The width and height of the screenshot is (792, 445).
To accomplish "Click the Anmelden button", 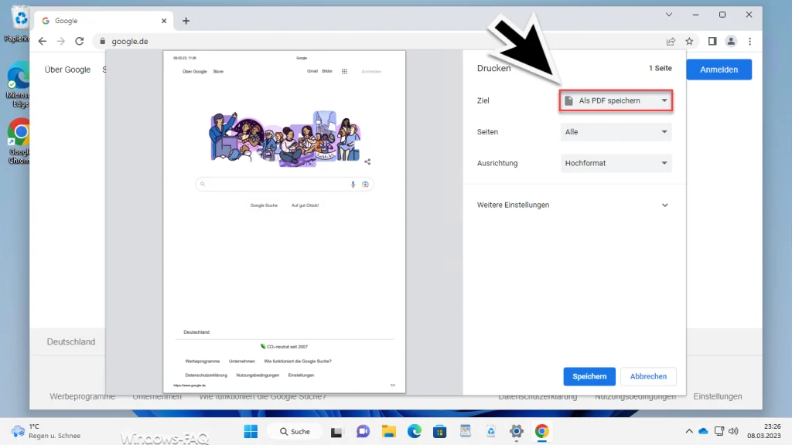I will 719,70.
